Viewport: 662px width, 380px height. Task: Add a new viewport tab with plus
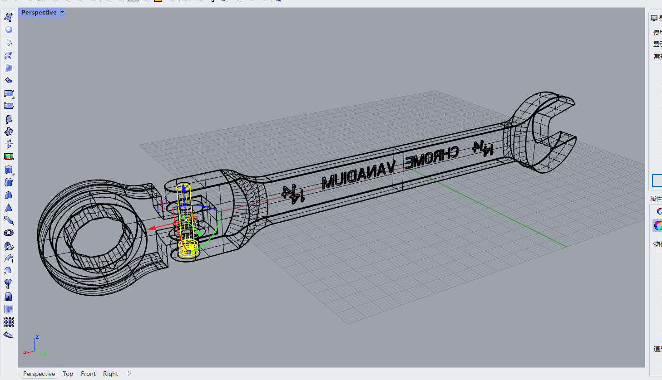click(x=128, y=374)
